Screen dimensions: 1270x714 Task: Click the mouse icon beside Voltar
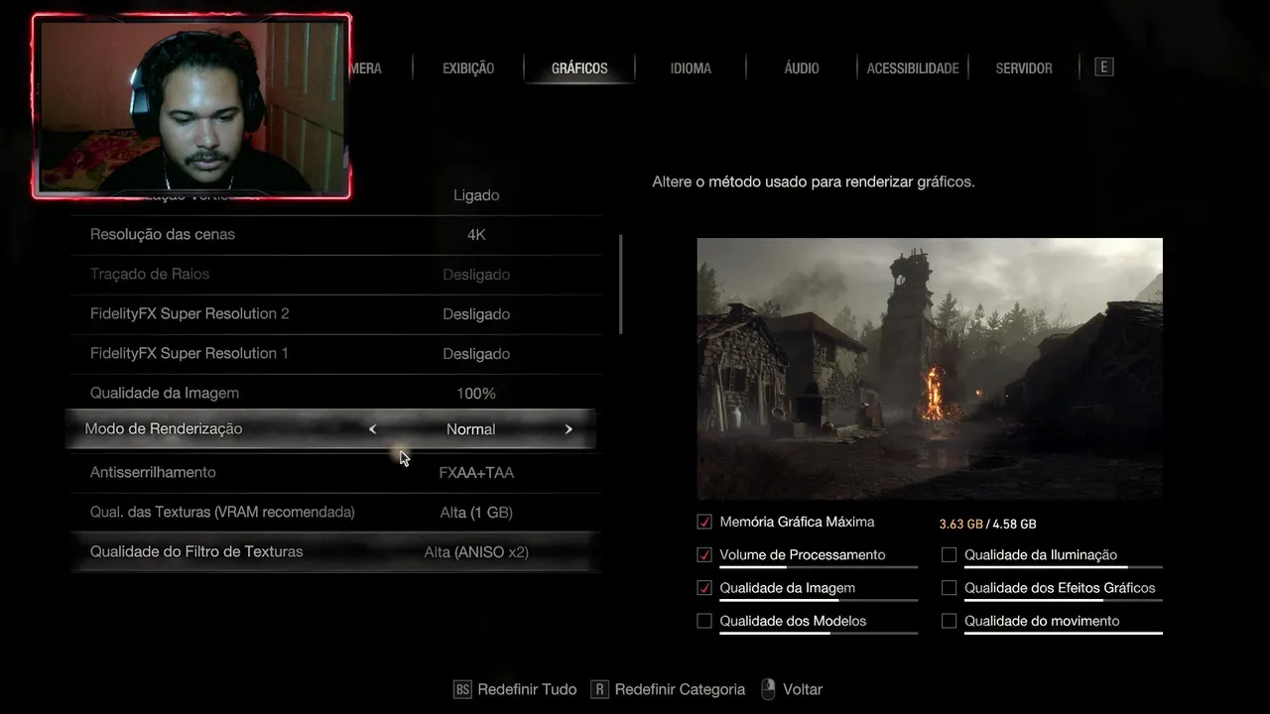768,689
